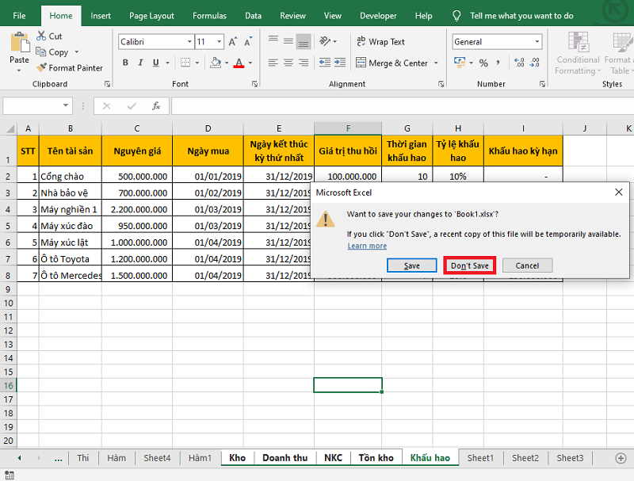Click the Merge & Center icon

coord(359,63)
